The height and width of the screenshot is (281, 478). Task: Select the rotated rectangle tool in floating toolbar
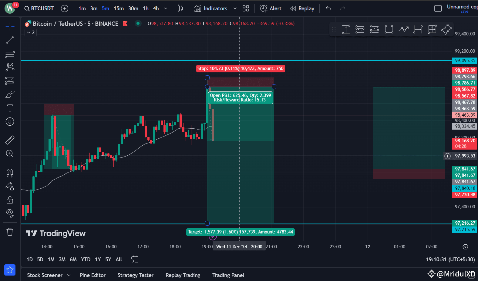tap(446, 29)
